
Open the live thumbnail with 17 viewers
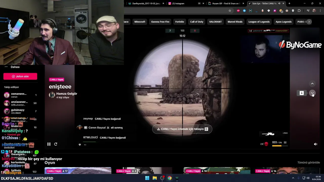pyautogui.click(x=78, y=171)
